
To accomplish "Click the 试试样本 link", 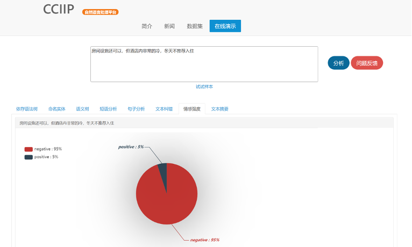I will [x=204, y=86].
